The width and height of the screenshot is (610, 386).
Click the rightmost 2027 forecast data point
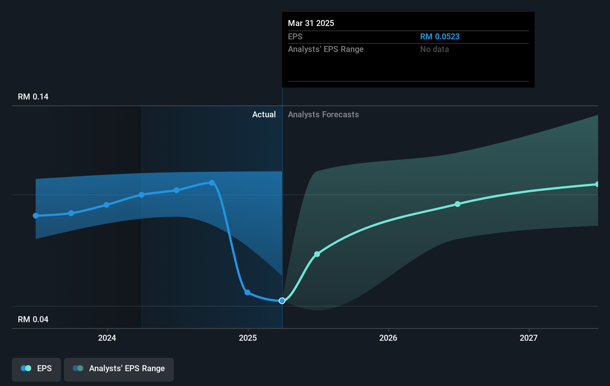pyautogui.click(x=597, y=183)
